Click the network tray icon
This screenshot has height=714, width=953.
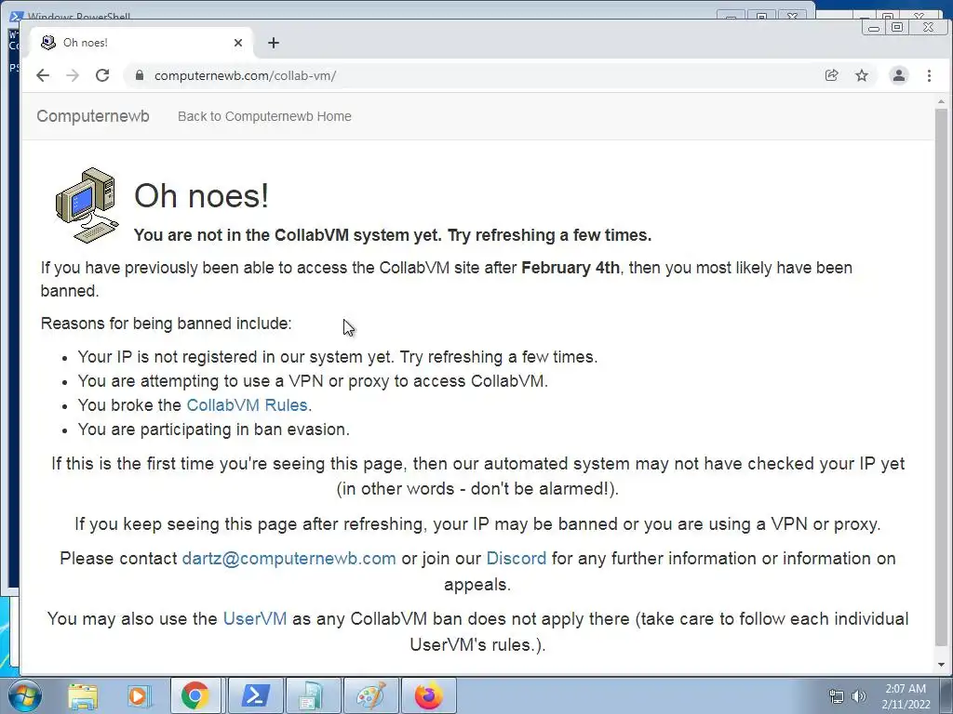point(837,696)
